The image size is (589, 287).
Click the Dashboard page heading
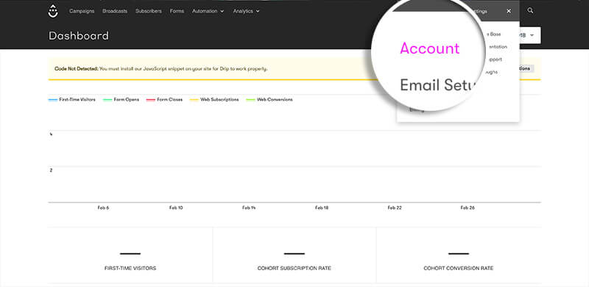point(79,36)
